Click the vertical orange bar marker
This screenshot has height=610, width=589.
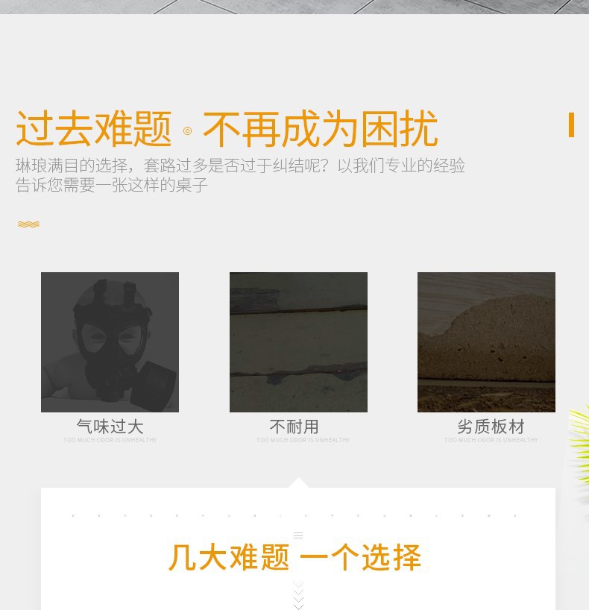point(571,125)
